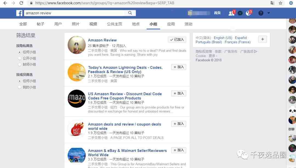
Task: Expand the 更多 footer menu
Action: pyautogui.click(x=213, y=56)
